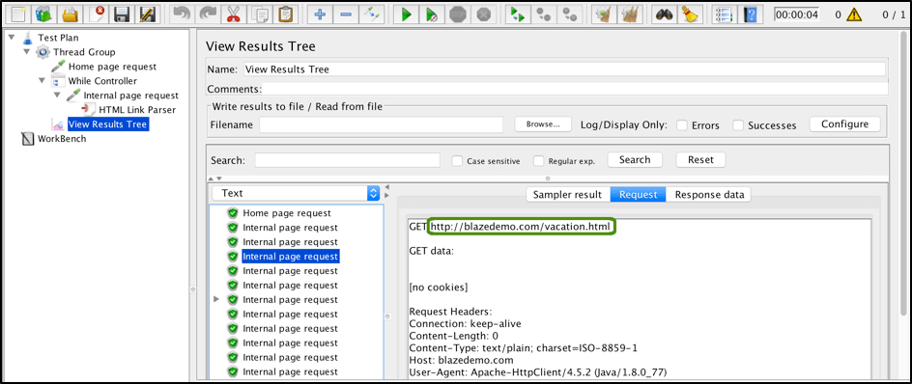Collapse the Test Plan tree node
Image resolution: width=912 pixels, height=384 pixels.
click(x=12, y=38)
